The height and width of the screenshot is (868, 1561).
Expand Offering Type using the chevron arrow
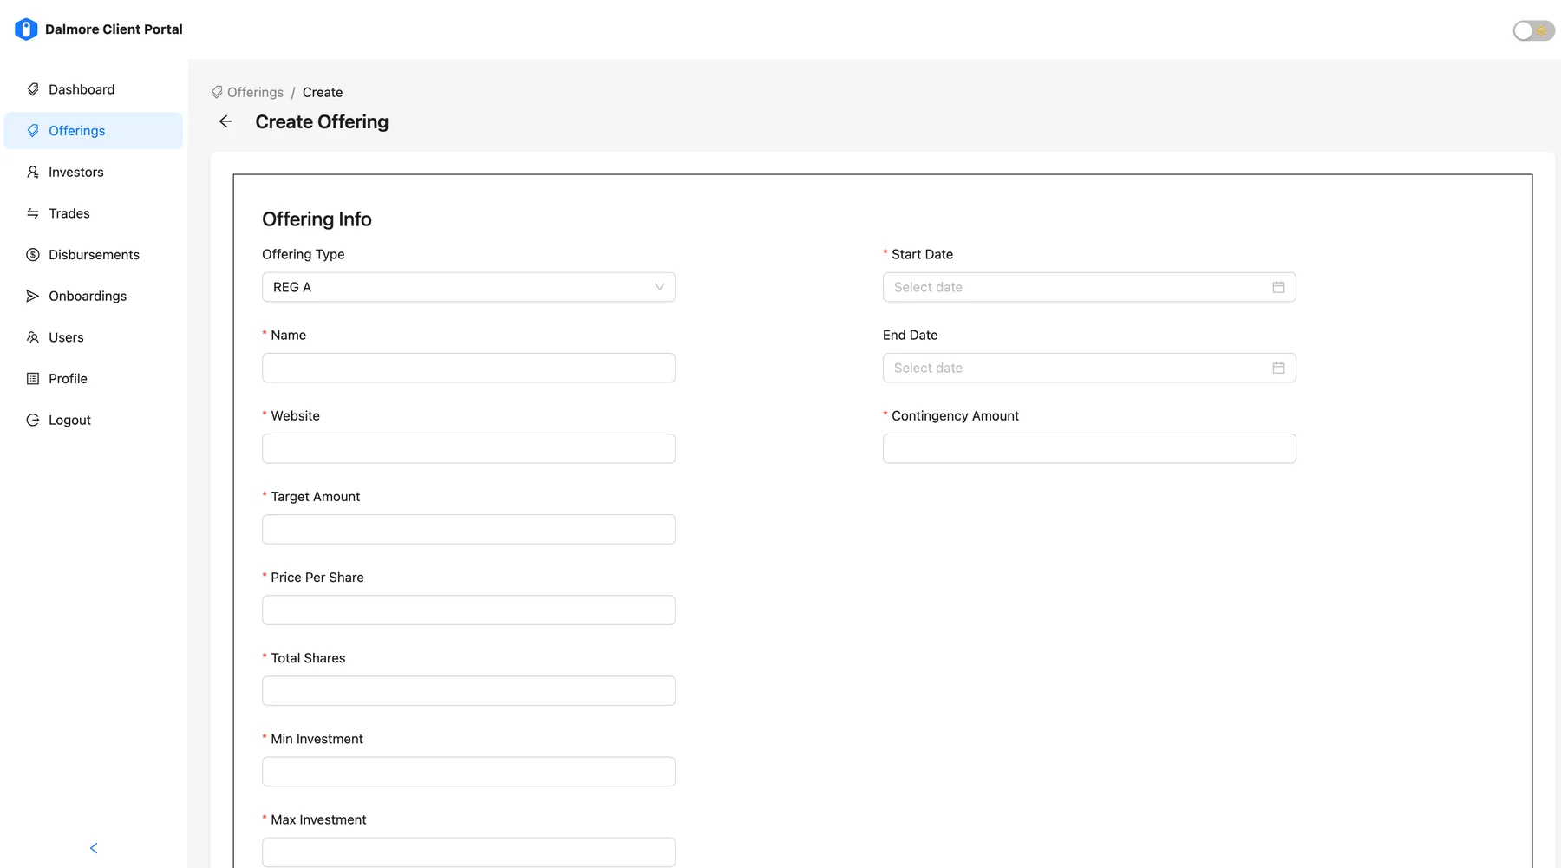coord(659,287)
